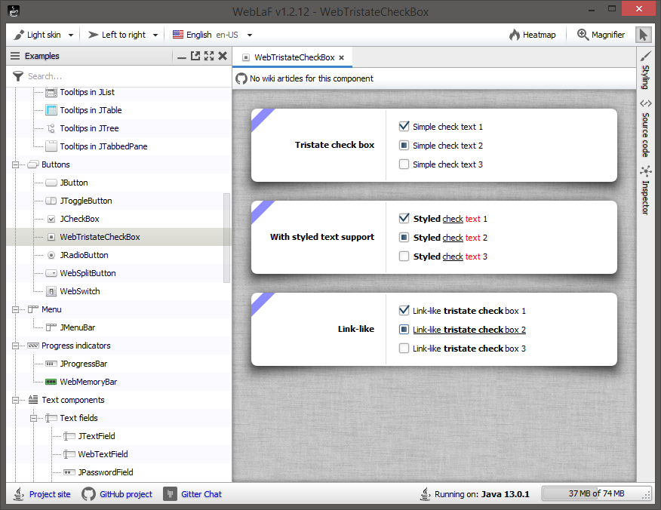The width and height of the screenshot is (661, 510).
Task: Select JToggleButton in the examples tree
Action: pyautogui.click(x=86, y=201)
